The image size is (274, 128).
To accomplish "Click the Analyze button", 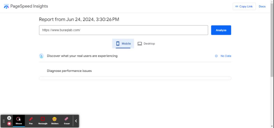I will coord(221,30).
